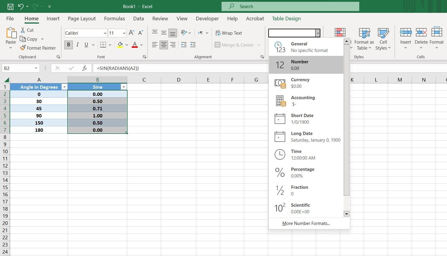Open Alignment dialog launcher
This screenshot has width=447, height=256.
pos(262,57)
